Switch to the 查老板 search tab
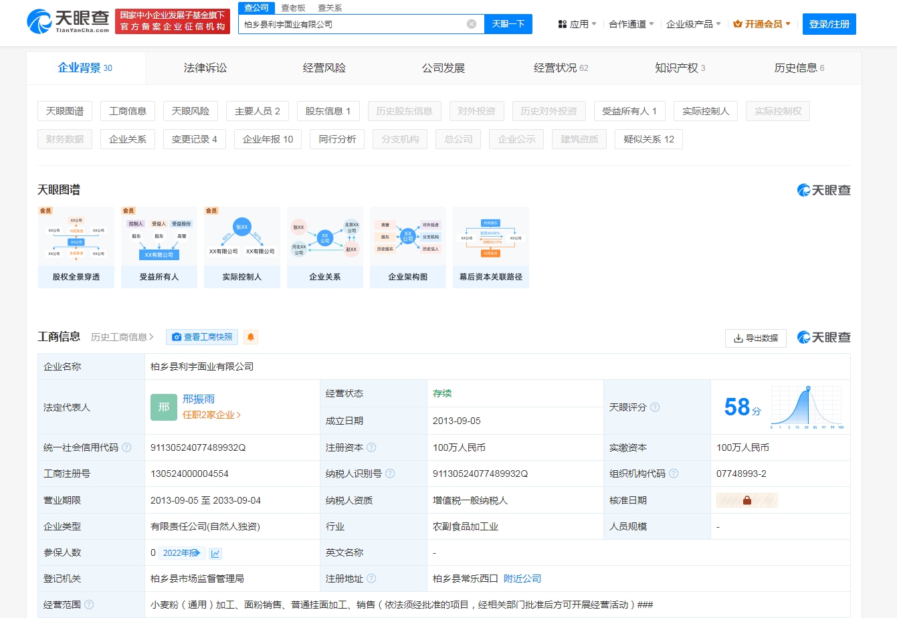 click(293, 8)
